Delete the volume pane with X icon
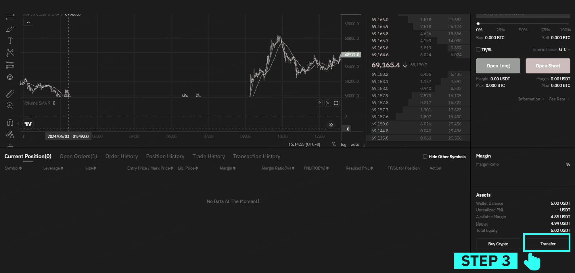This screenshot has width=575, height=273. point(327,103)
